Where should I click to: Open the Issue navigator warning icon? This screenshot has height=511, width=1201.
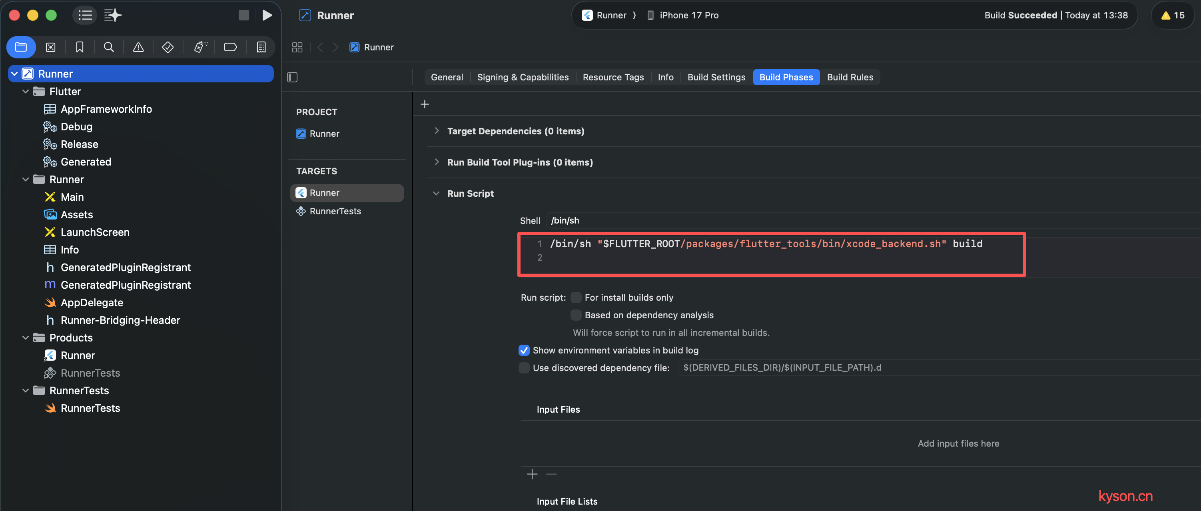coord(138,47)
